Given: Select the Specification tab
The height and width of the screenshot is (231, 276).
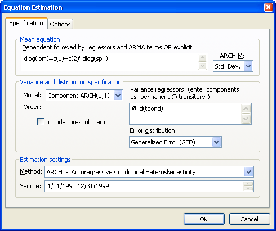Looking at the screenshot, I should tap(26, 23).
